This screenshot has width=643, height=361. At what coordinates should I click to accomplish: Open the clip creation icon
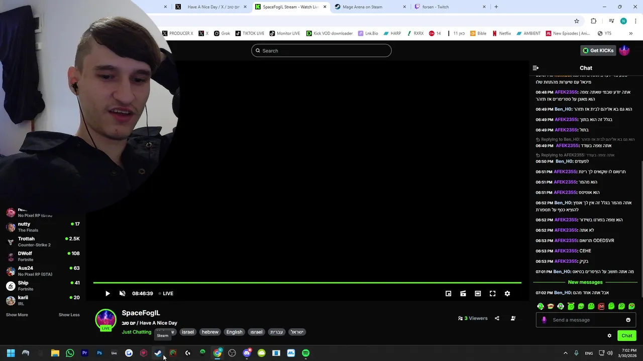463,294
